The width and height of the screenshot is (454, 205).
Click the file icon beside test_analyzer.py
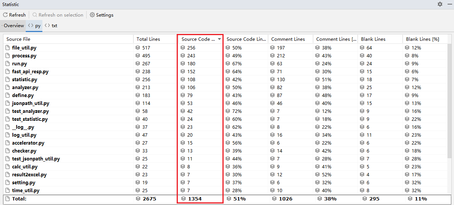coord(8,111)
